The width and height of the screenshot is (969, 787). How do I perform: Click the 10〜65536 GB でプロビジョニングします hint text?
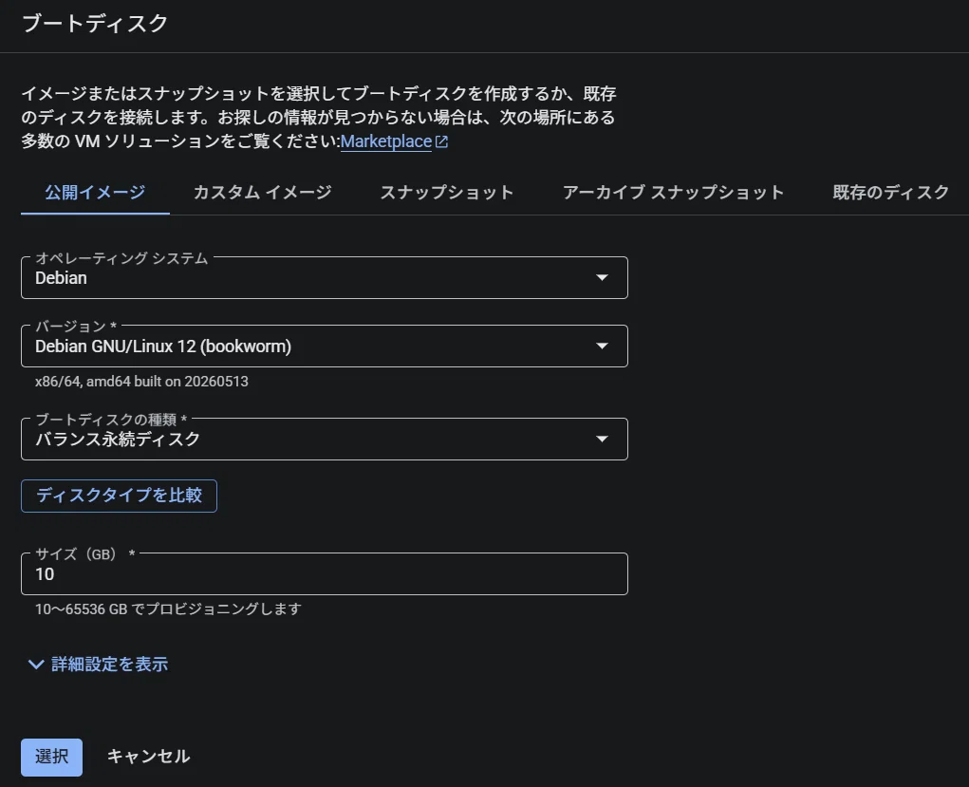click(168, 609)
